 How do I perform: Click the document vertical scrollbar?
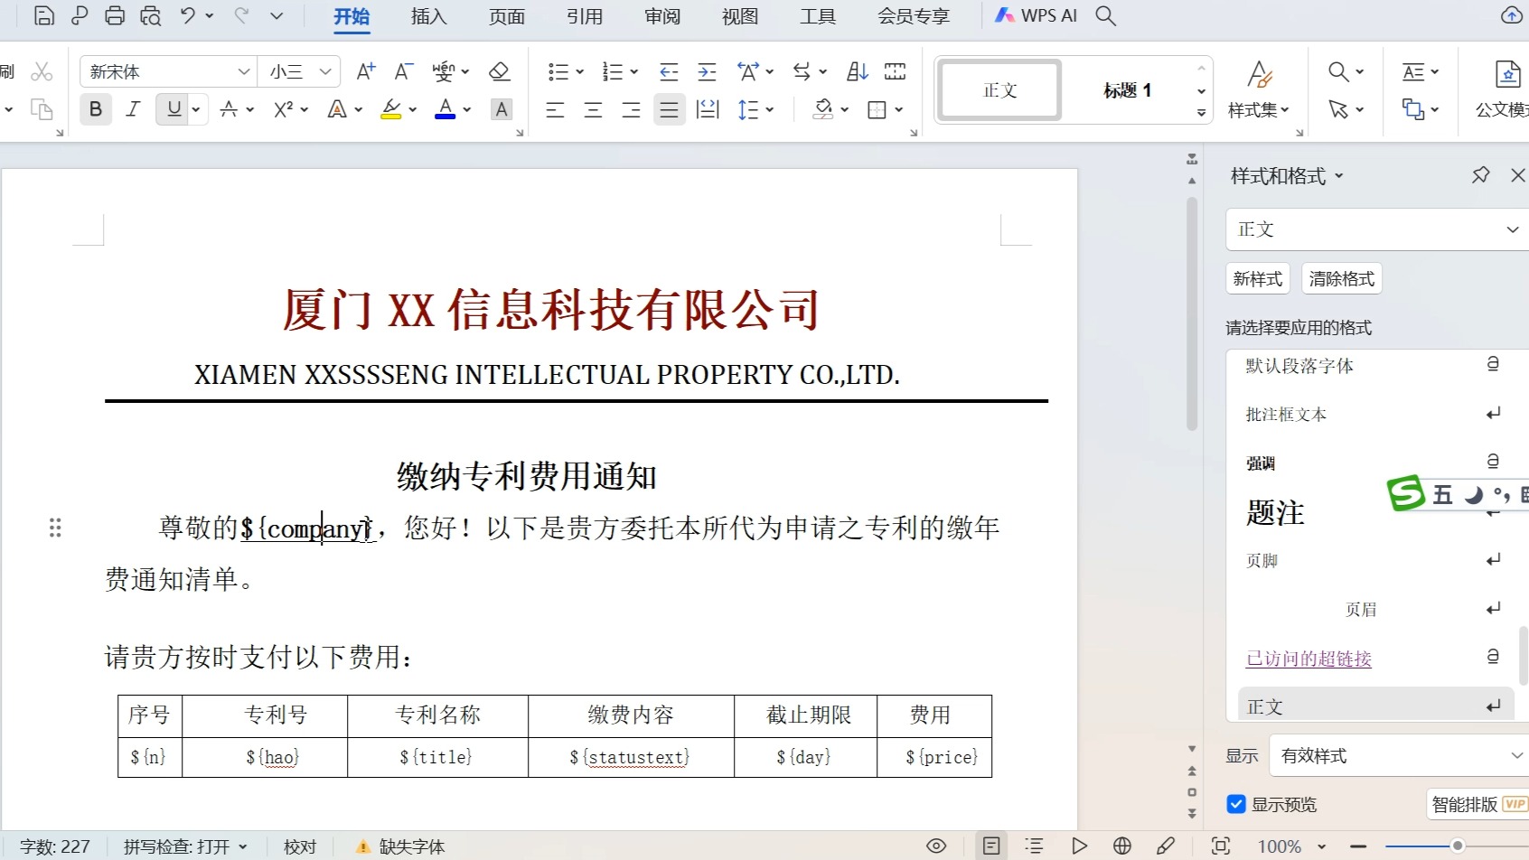(x=1192, y=314)
